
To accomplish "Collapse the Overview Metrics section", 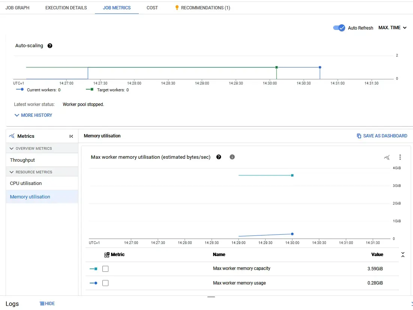I will [x=42, y=148].
